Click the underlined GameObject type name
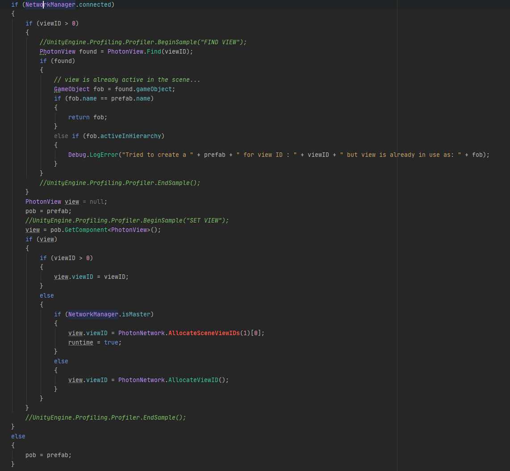 (x=71, y=89)
